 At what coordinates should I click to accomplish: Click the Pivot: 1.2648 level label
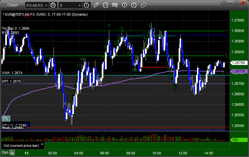pos(12,128)
